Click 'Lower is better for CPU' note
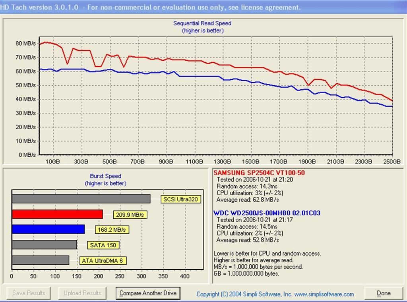The image size is (407, 302). [267, 253]
